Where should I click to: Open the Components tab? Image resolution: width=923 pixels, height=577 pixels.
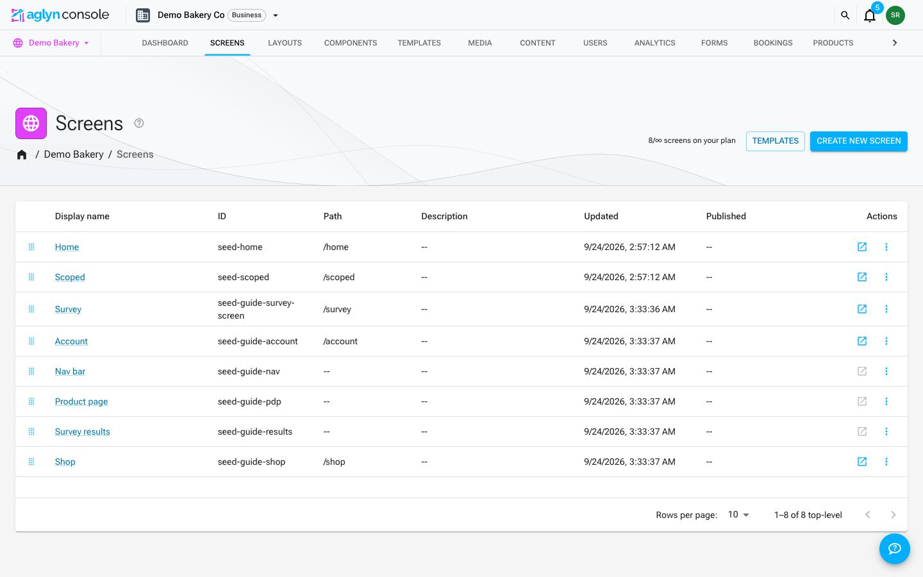coord(351,43)
